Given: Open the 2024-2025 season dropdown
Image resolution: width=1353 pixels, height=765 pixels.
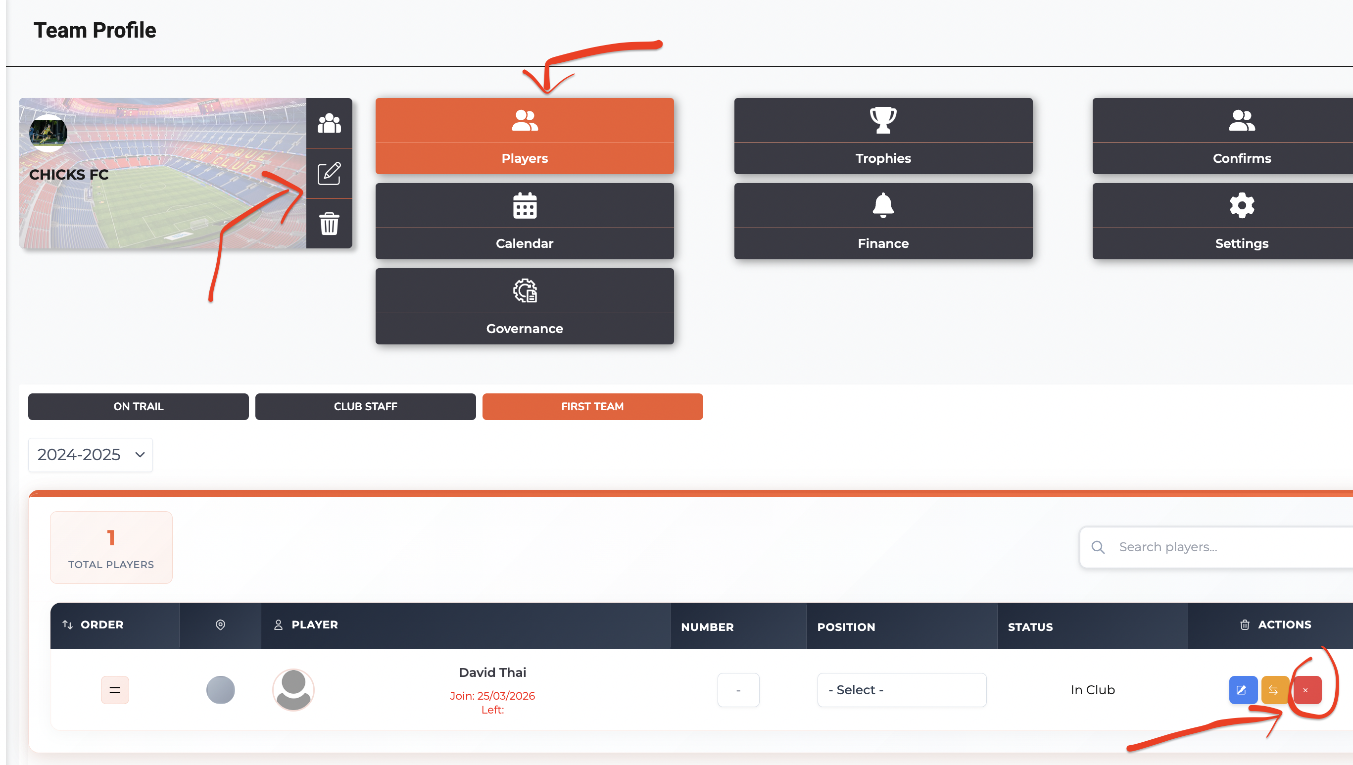Looking at the screenshot, I should [91, 455].
